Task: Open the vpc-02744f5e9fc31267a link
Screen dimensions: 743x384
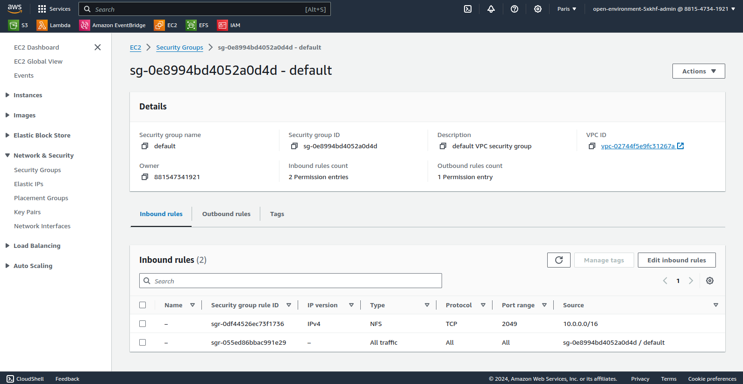Action: click(638, 146)
